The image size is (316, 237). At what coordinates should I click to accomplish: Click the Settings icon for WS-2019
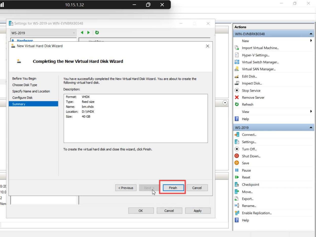pos(237,142)
